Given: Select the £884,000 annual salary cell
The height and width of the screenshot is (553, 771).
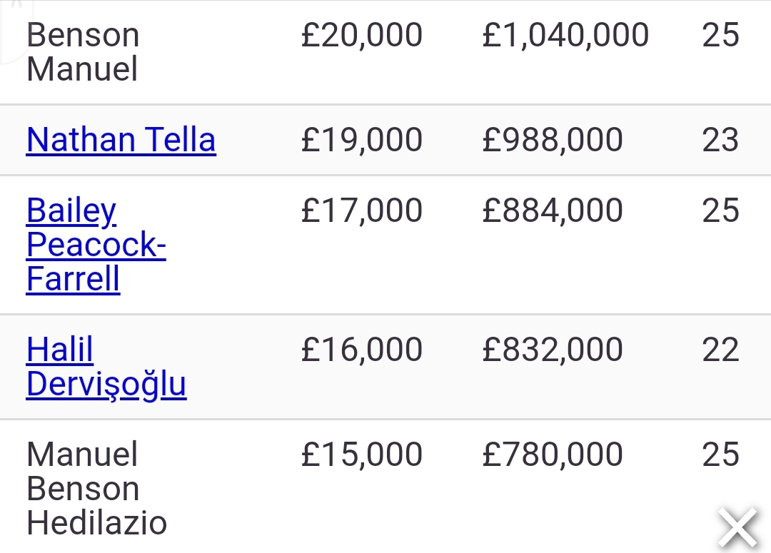Looking at the screenshot, I should pyautogui.click(x=553, y=210).
